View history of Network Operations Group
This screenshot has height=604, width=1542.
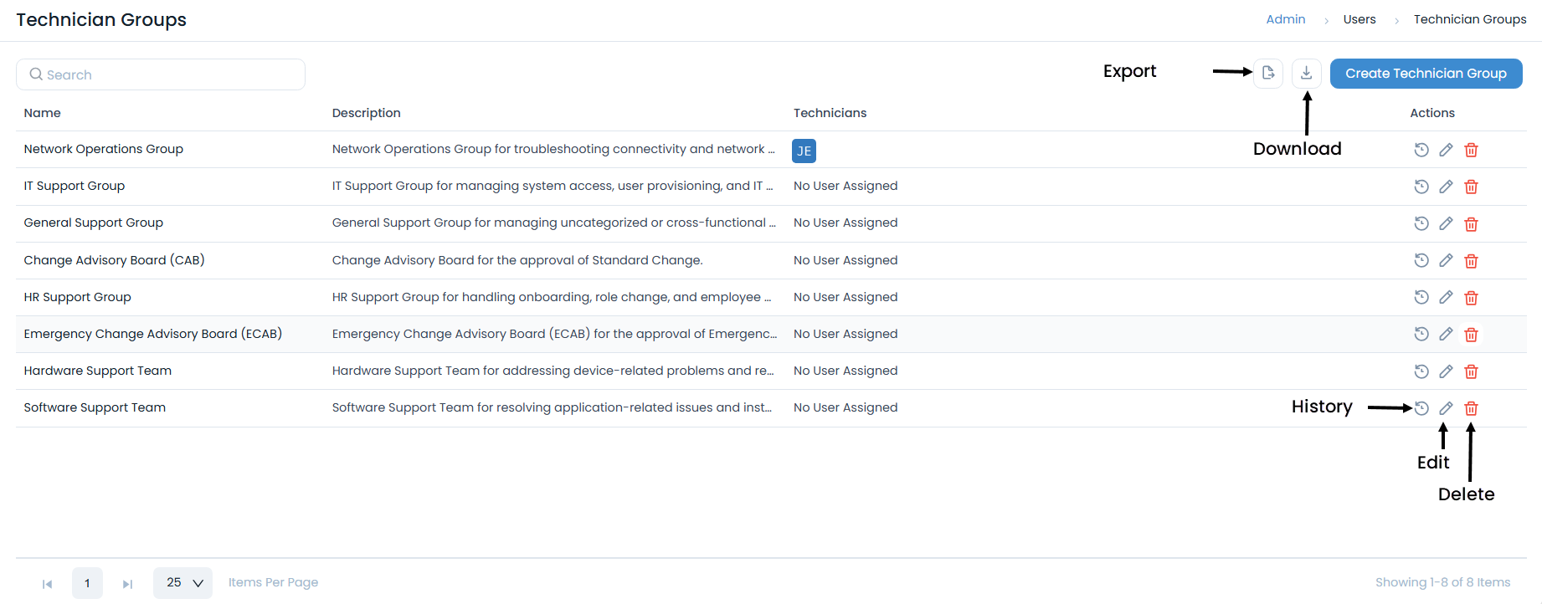[1421, 151]
